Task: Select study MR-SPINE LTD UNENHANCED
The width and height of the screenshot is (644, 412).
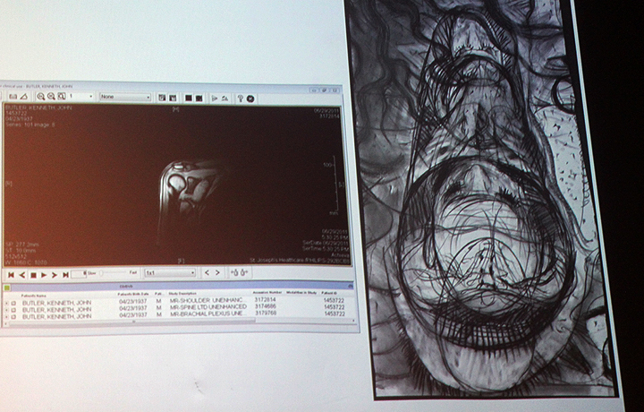Action: pos(208,306)
